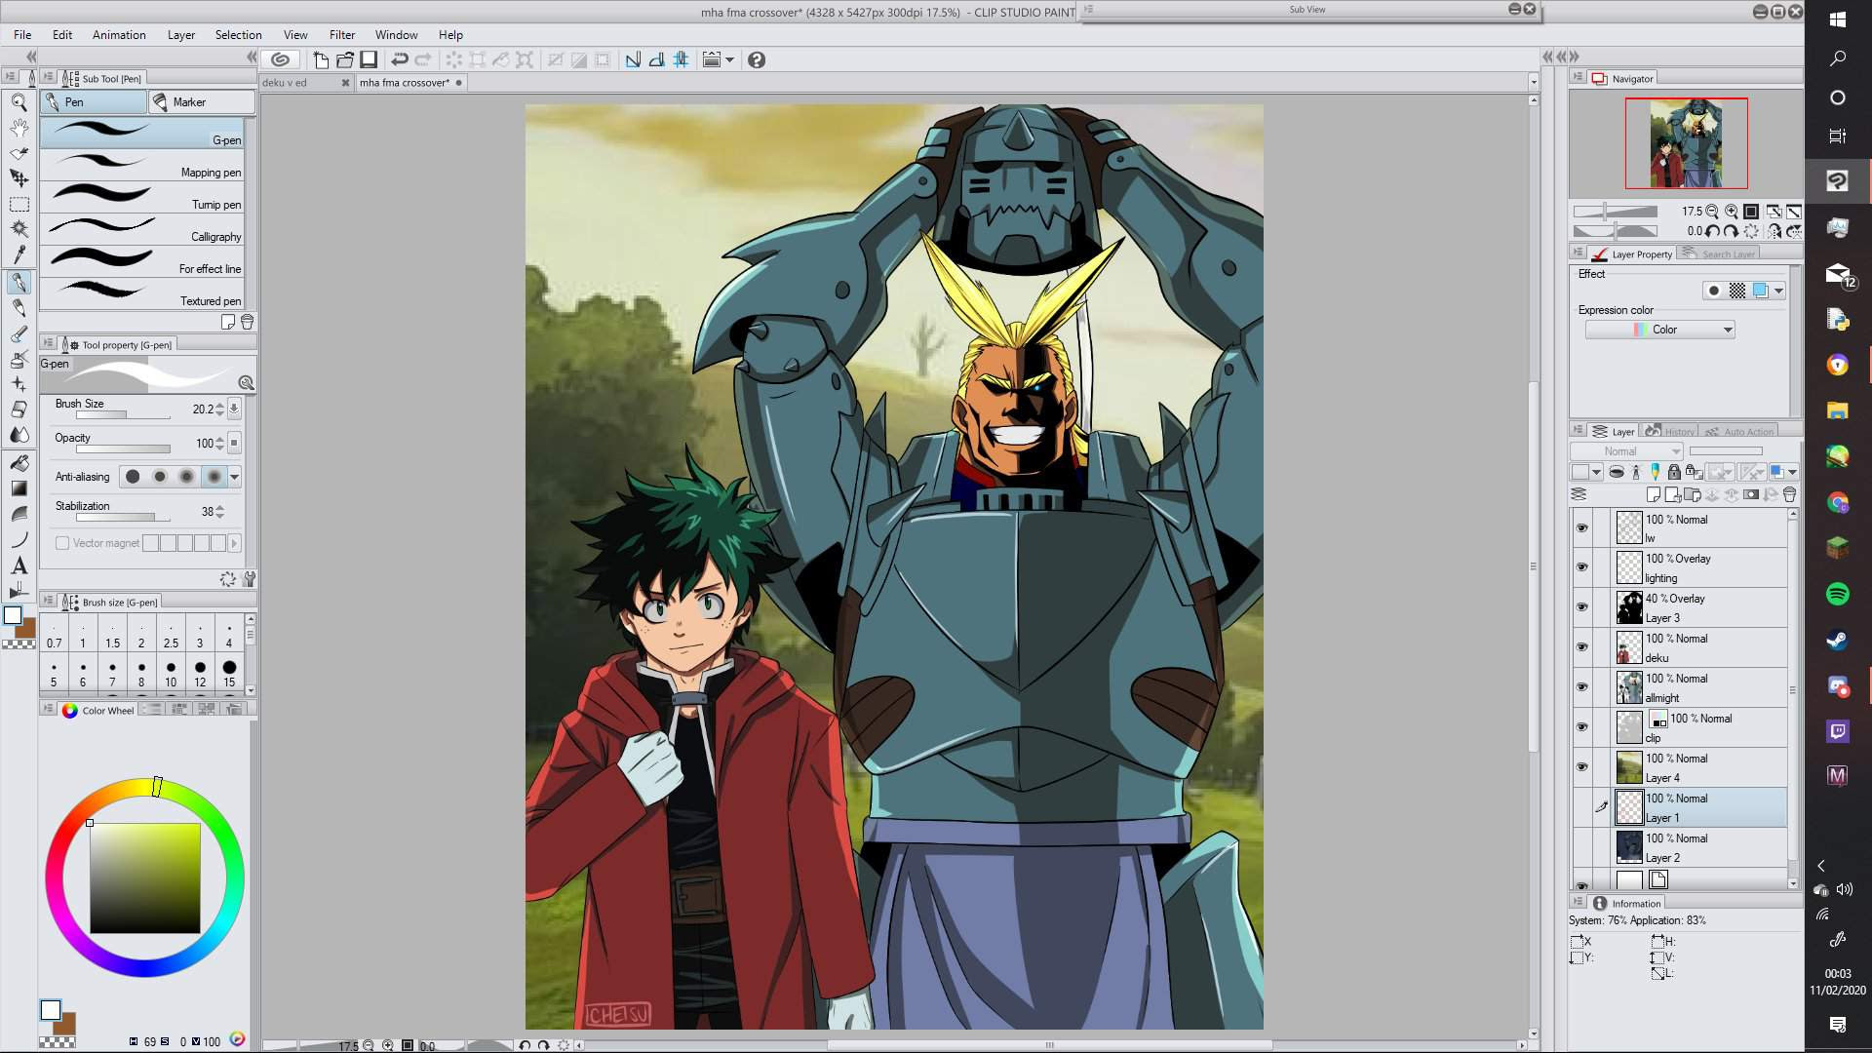1872x1053 pixels.
Task: Choose Mapping pen sub tool
Action: pyautogui.click(x=142, y=167)
